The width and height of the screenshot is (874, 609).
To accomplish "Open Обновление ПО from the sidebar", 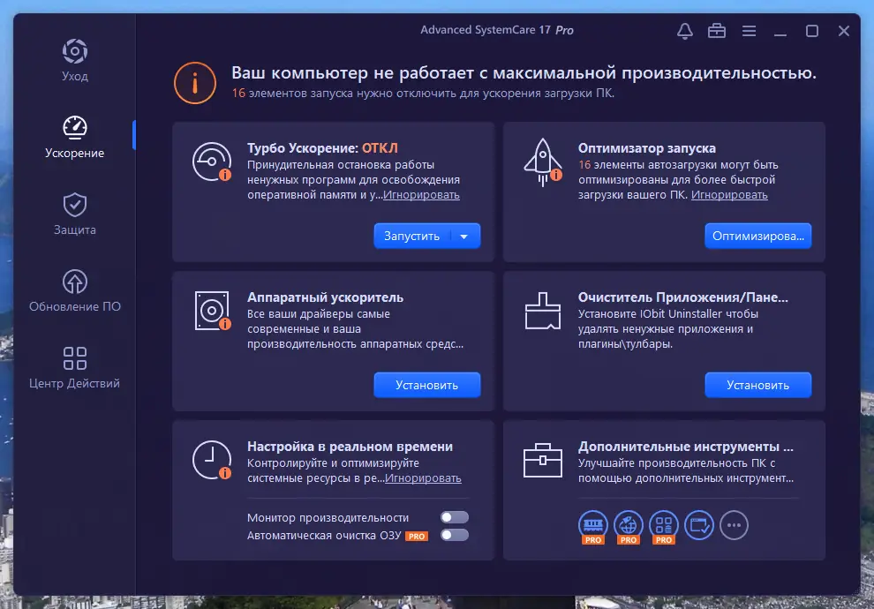I will [x=74, y=289].
